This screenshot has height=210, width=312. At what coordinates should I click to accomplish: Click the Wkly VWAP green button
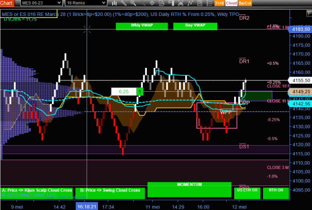click(x=142, y=26)
